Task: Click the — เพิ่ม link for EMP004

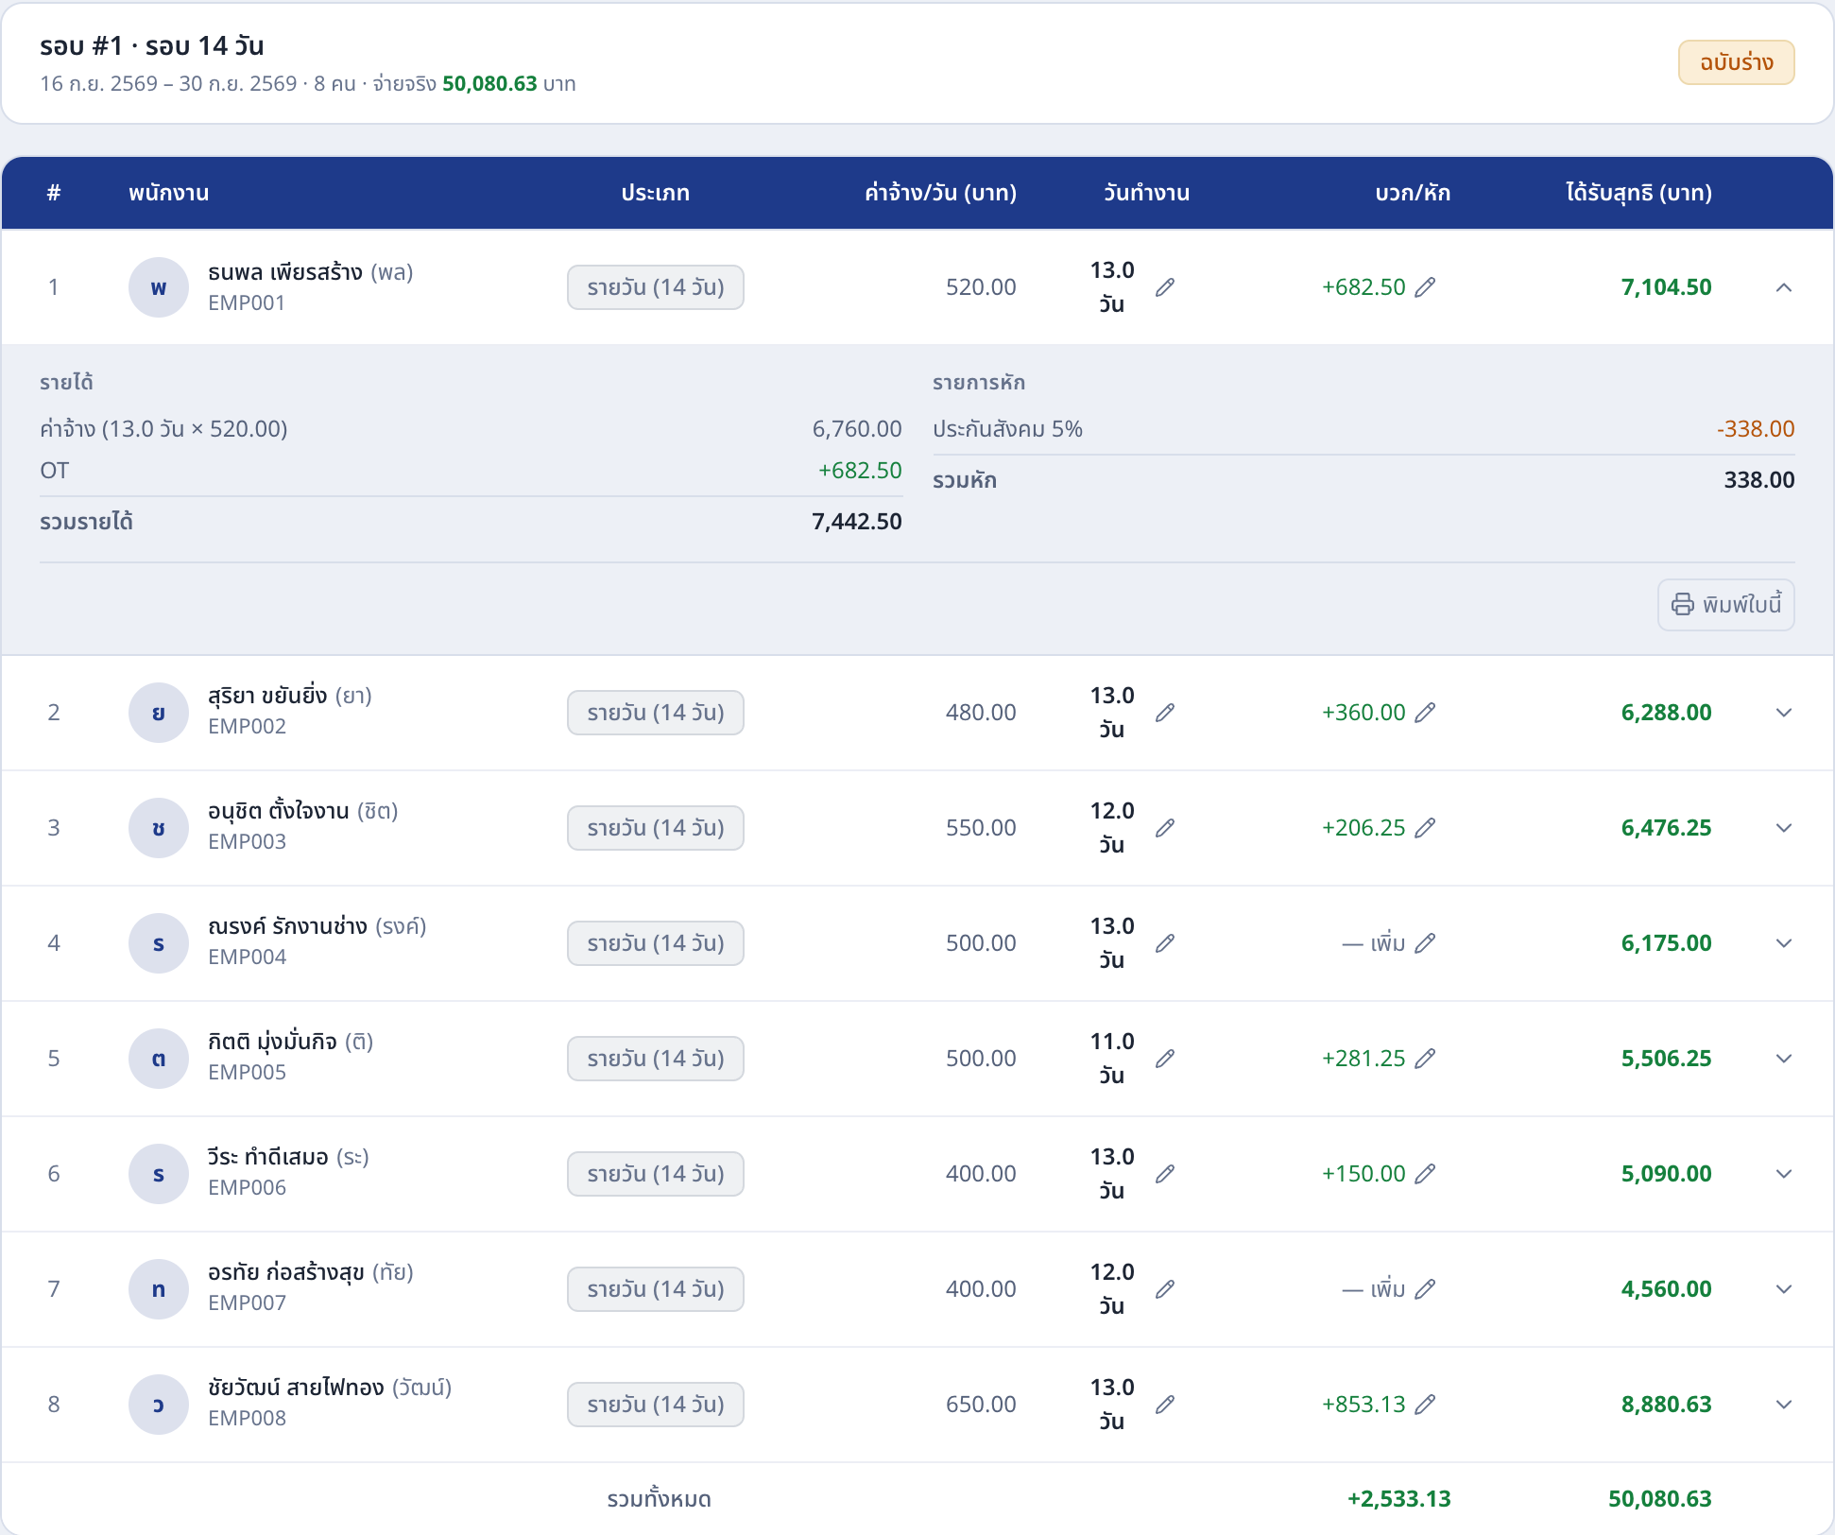Action: pos(1374,943)
